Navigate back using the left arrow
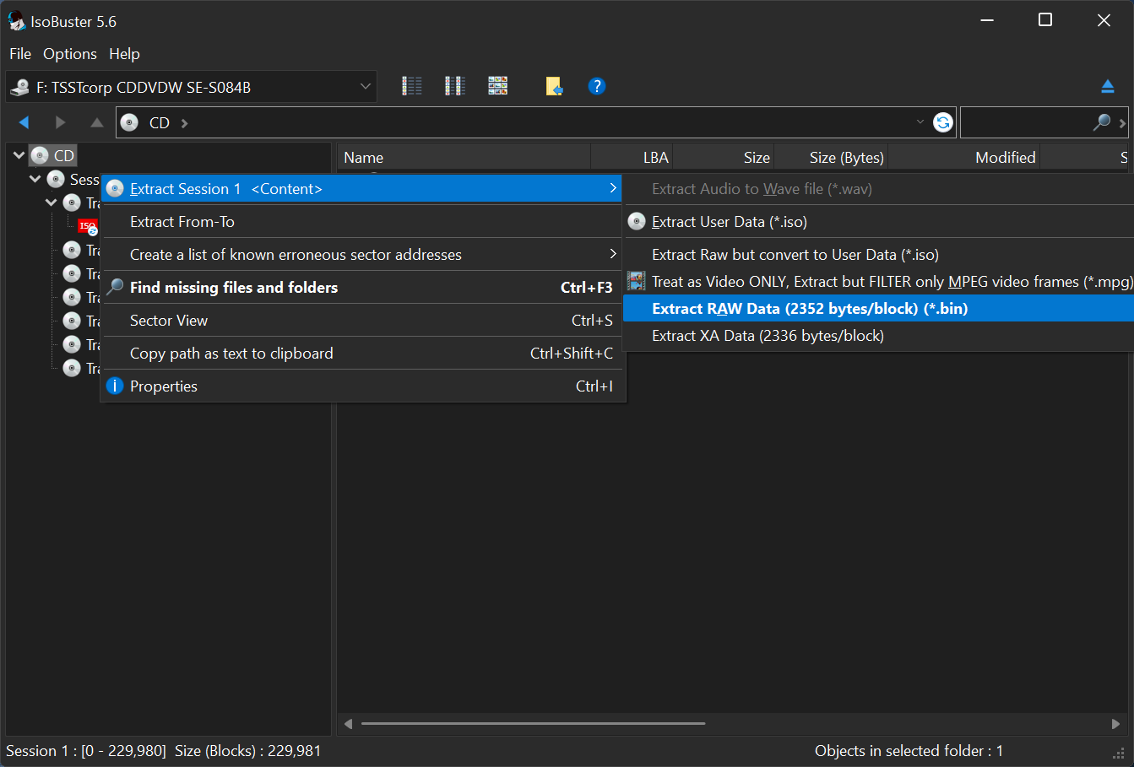 pyautogui.click(x=24, y=122)
